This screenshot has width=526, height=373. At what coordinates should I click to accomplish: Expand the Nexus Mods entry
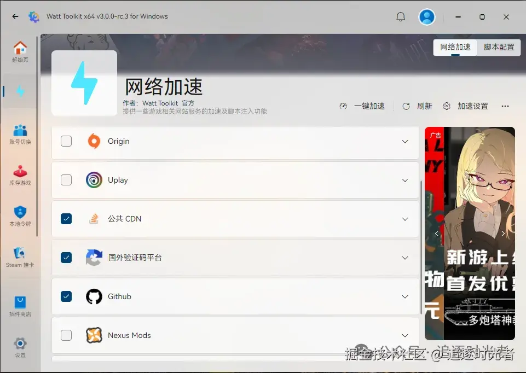tap(404, 335)
